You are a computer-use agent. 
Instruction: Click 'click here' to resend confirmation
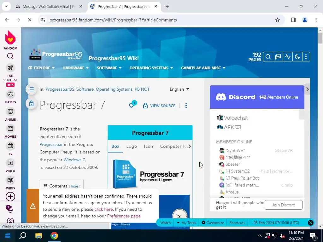(x=103, y=210)
